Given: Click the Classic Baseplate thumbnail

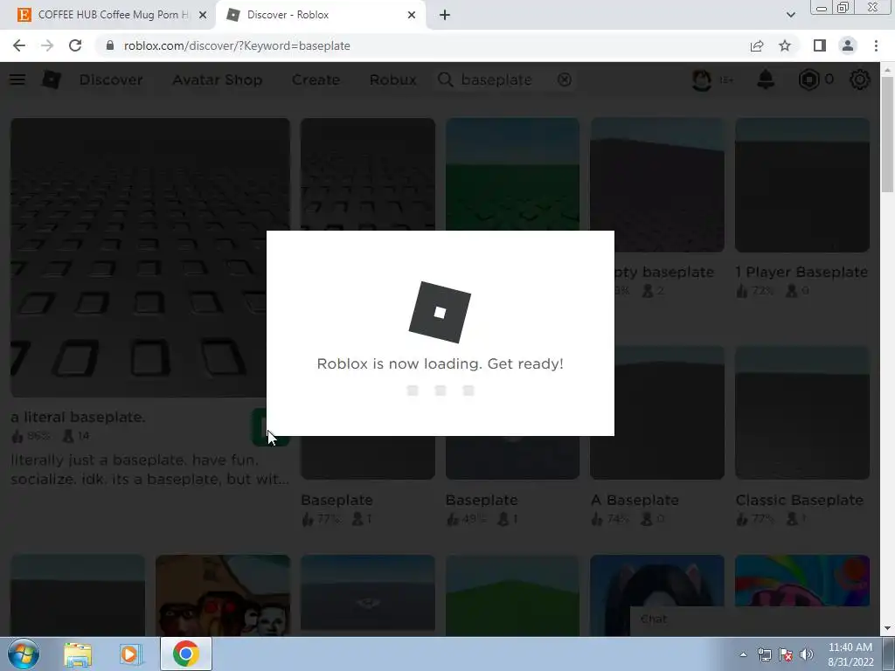Looking at the screenshot, I should point(802,412).
